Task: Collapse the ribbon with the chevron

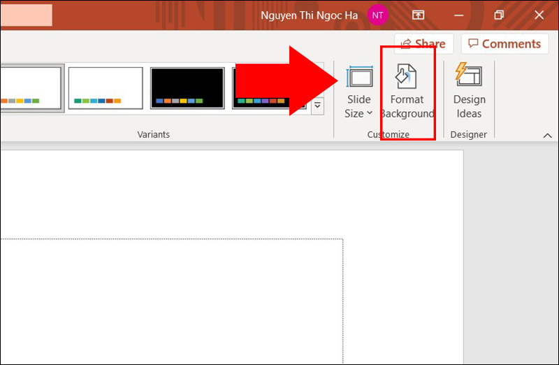Action: (x=547, y=136)
